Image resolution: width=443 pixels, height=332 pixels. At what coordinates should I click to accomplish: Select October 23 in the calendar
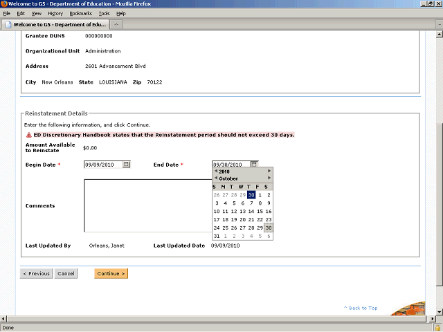pos(269,220)
